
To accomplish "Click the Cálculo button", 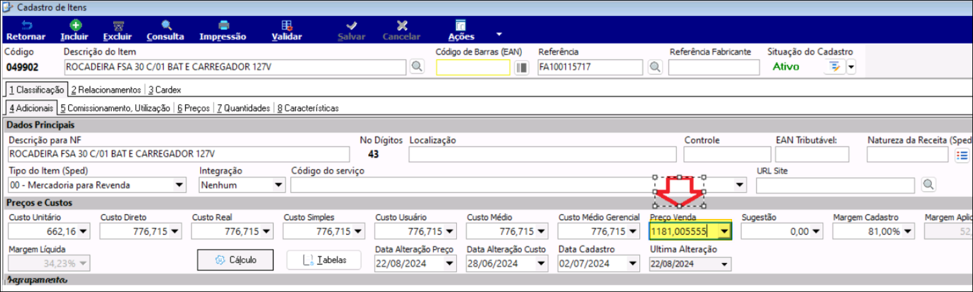I will coord(236,260).
